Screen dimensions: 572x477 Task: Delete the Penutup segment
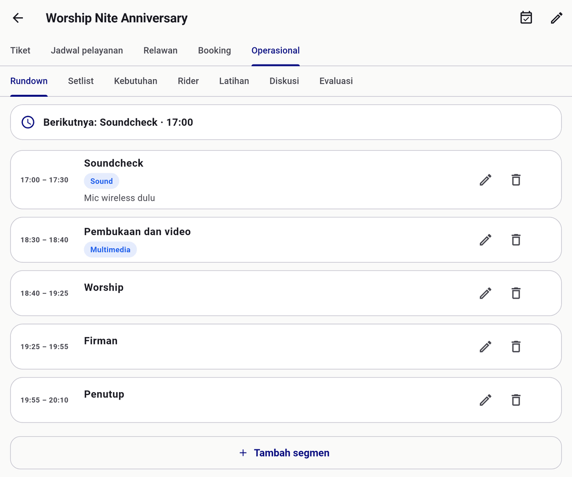coord(516,401)
